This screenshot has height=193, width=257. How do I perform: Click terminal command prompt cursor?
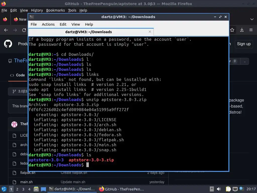point(88,165)
